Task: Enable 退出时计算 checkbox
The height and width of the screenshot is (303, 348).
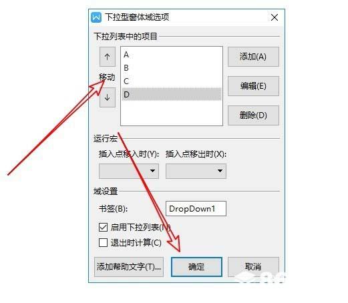Action: 103,242
